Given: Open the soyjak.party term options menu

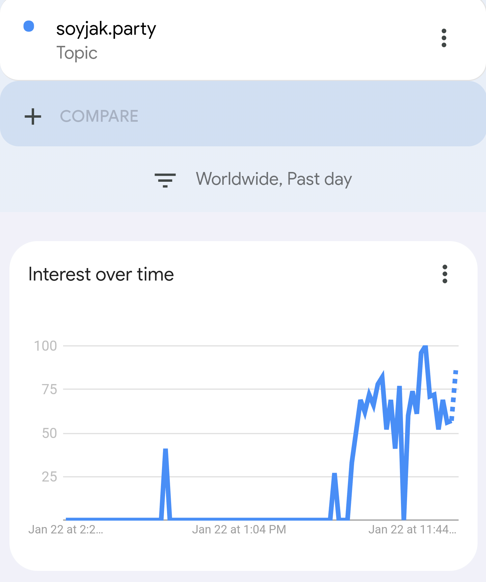Looking at the screenshot, I should pos(444,38).
